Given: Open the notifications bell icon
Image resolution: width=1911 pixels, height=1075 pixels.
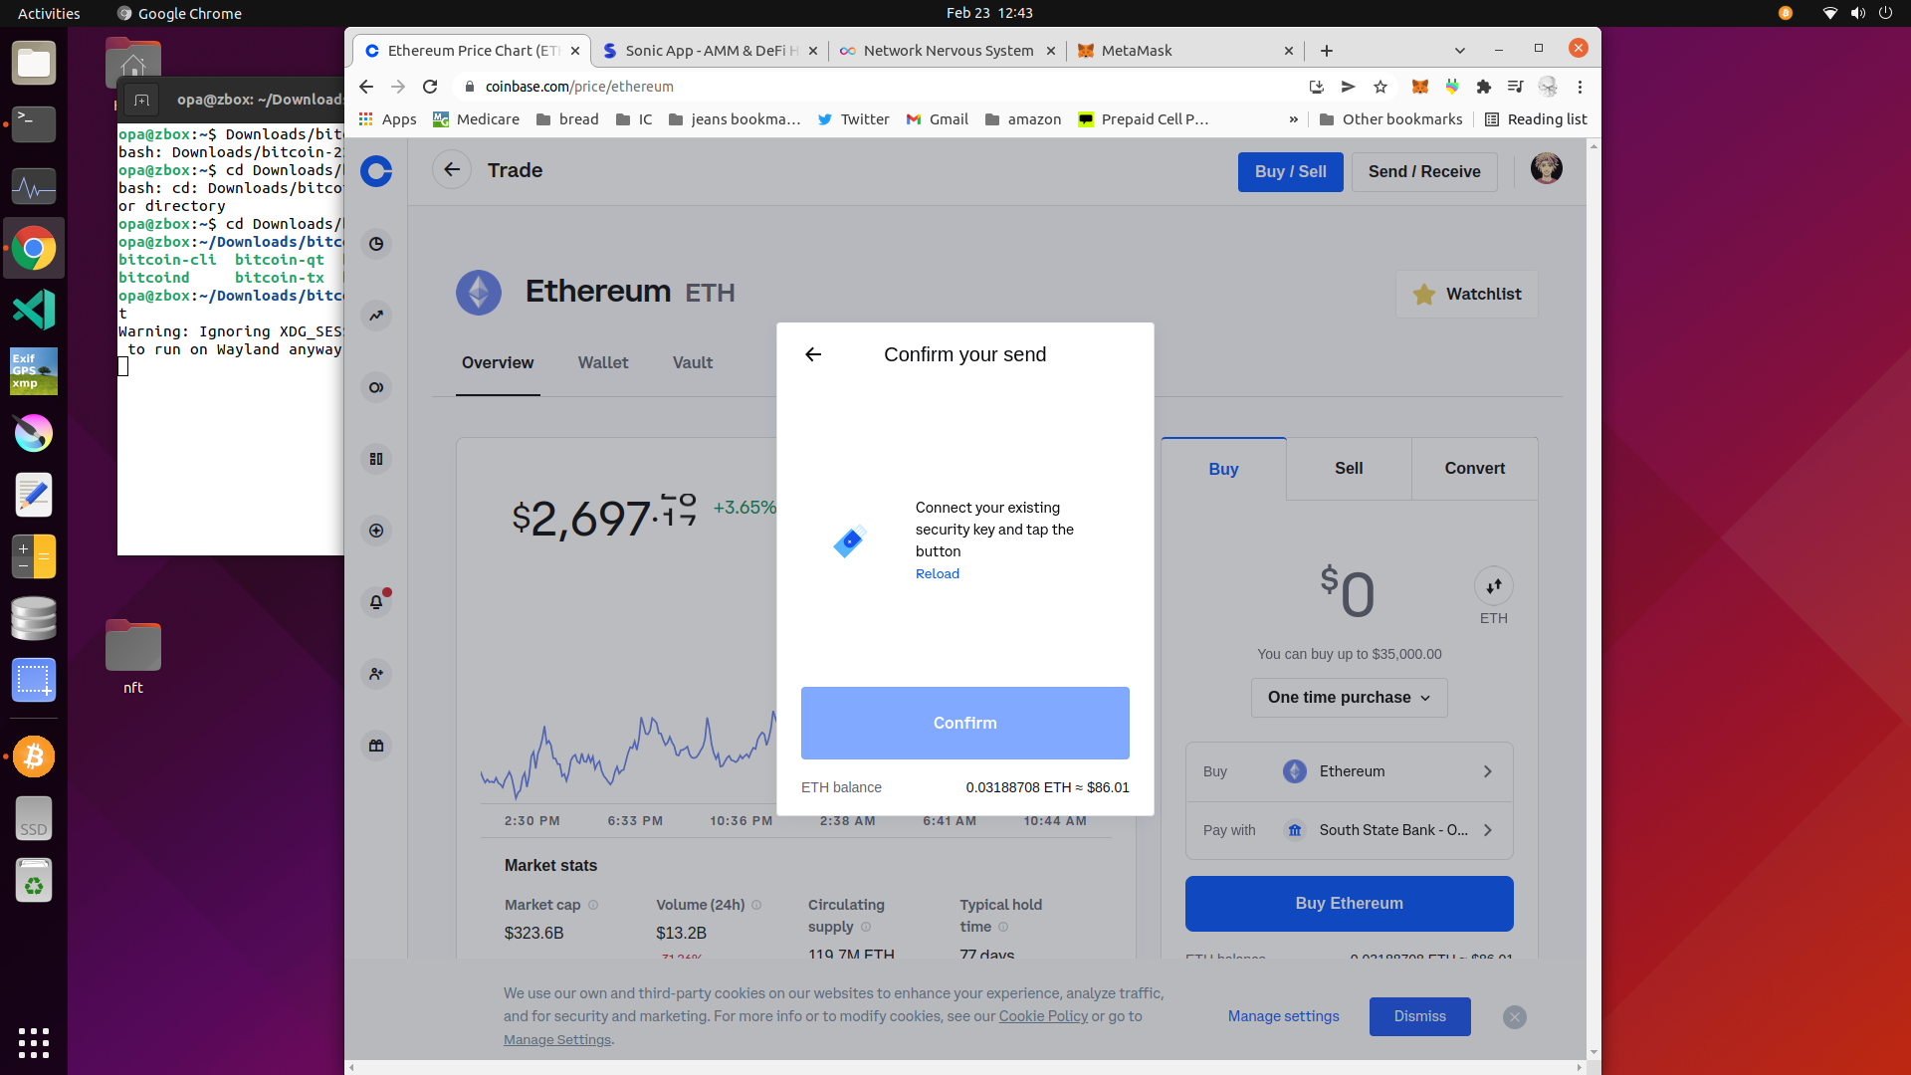Looking at the screenshot, I should pyautogui.click(x=376, y=602).
